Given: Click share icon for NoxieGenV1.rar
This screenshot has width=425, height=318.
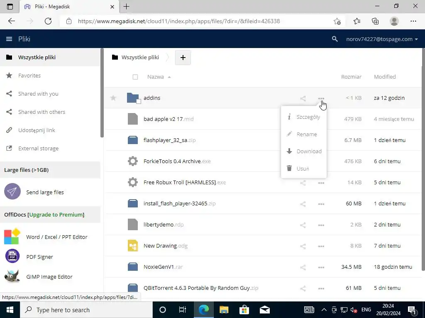Looking at the screenshot, I should [303, 267].
